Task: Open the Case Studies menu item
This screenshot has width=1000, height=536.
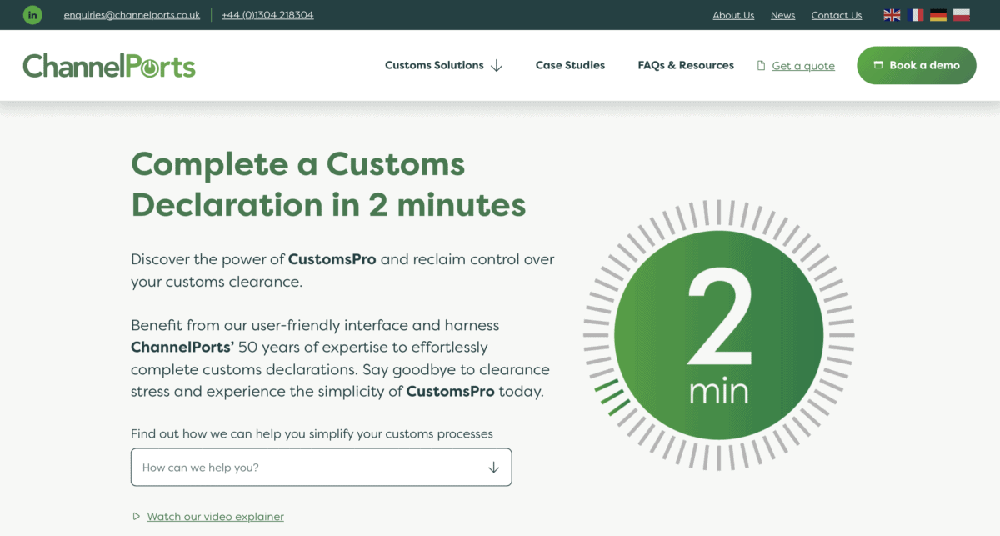Action: click(570, 65)
